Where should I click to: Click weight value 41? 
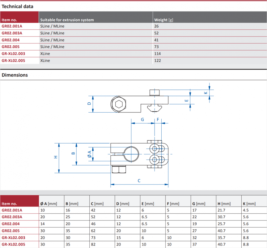(x=156, y=40)
